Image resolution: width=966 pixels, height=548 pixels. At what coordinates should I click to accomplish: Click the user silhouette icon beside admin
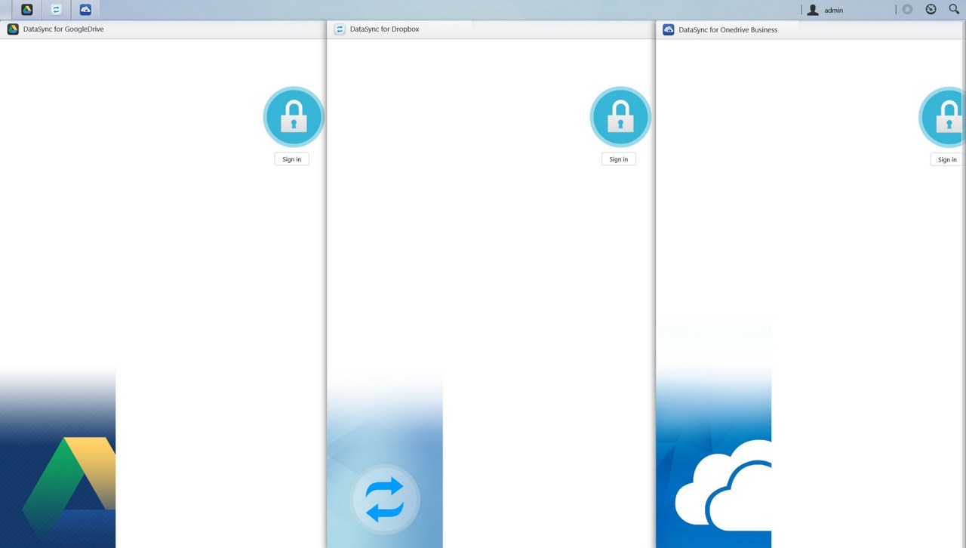(813, 10)
